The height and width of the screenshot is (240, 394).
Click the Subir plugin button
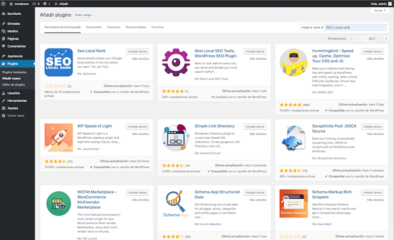pos(83,15)
